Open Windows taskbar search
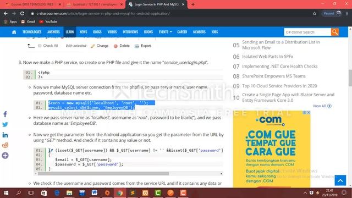 coord(19,193)
